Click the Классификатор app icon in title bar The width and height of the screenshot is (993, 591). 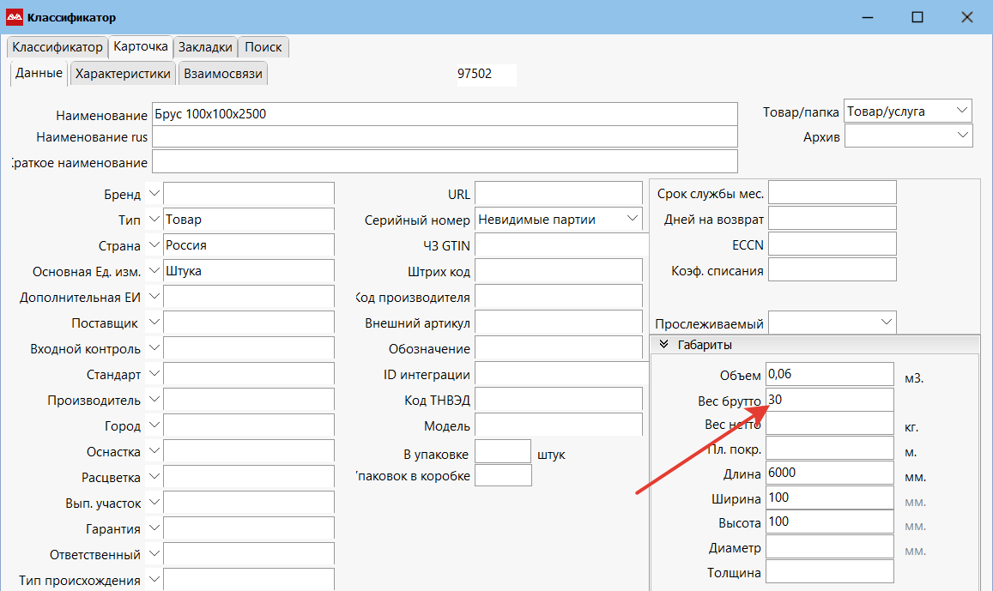pos(14,18)
